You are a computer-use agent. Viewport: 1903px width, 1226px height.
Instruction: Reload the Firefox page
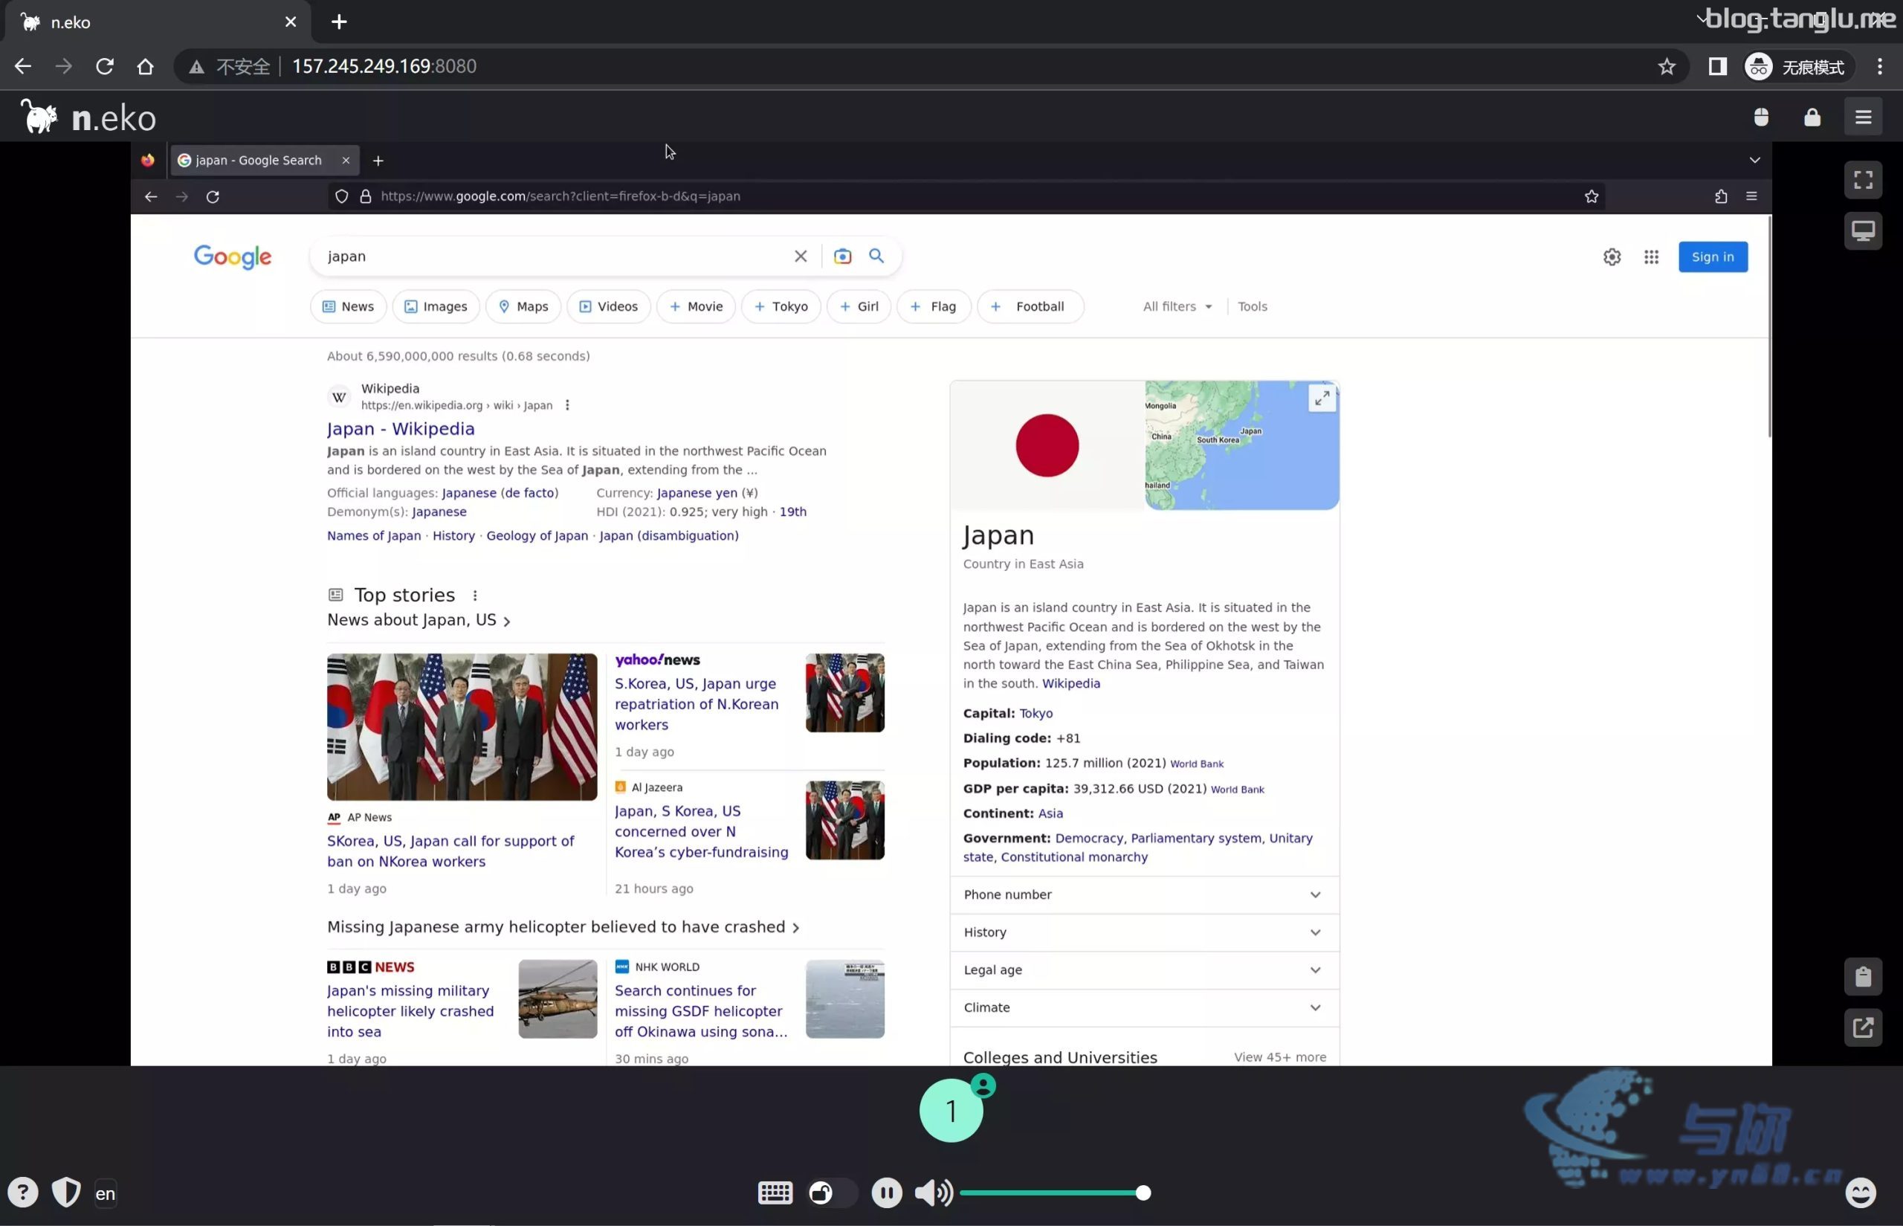213,196
